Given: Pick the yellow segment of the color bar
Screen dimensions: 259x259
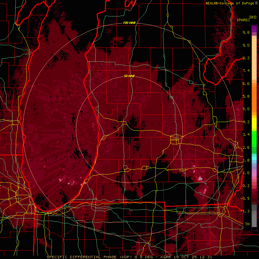Looking at the screenshot, I should point(254,123).
